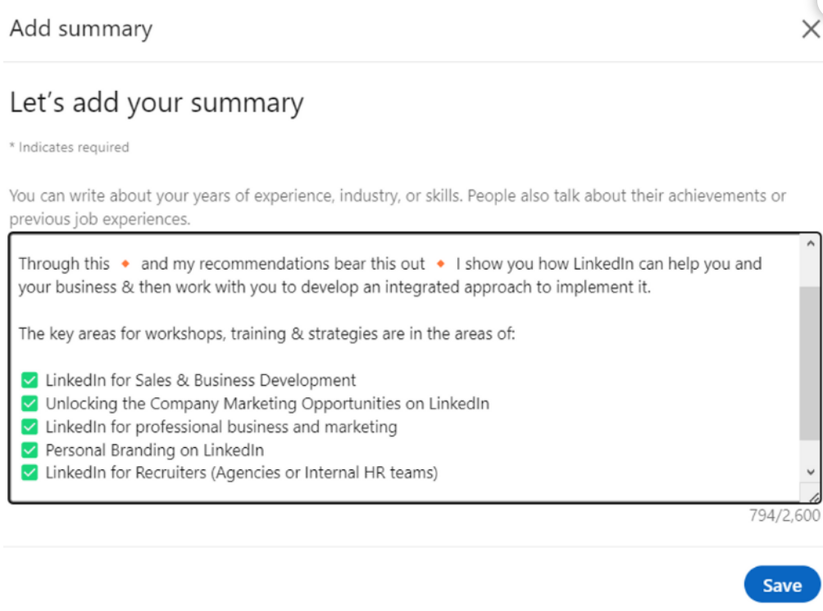Click the green checkmark beside LinkedIn for Recruiters
Viewport: 823px width, 611px height.
pyautogui.click(x=30, y=473)
